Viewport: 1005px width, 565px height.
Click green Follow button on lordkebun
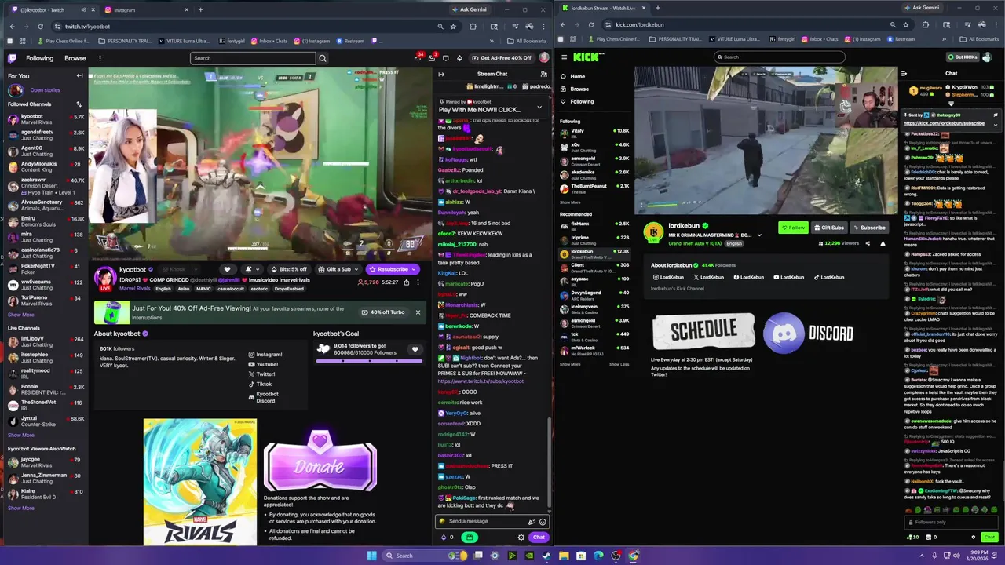pos(793,228)
